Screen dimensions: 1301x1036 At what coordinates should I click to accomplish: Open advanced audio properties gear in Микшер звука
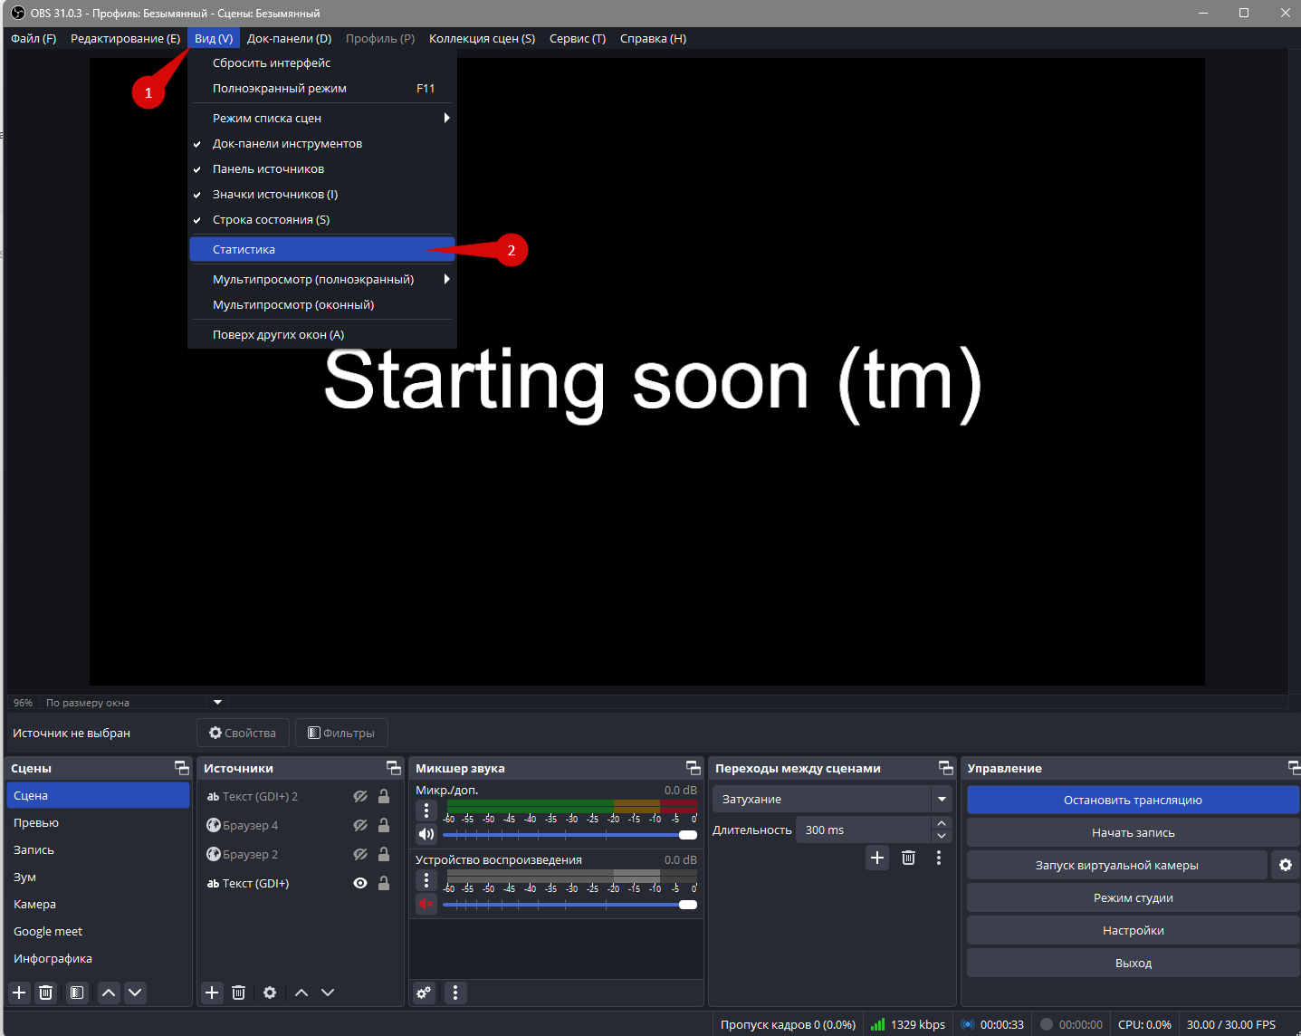coord(424,993)
